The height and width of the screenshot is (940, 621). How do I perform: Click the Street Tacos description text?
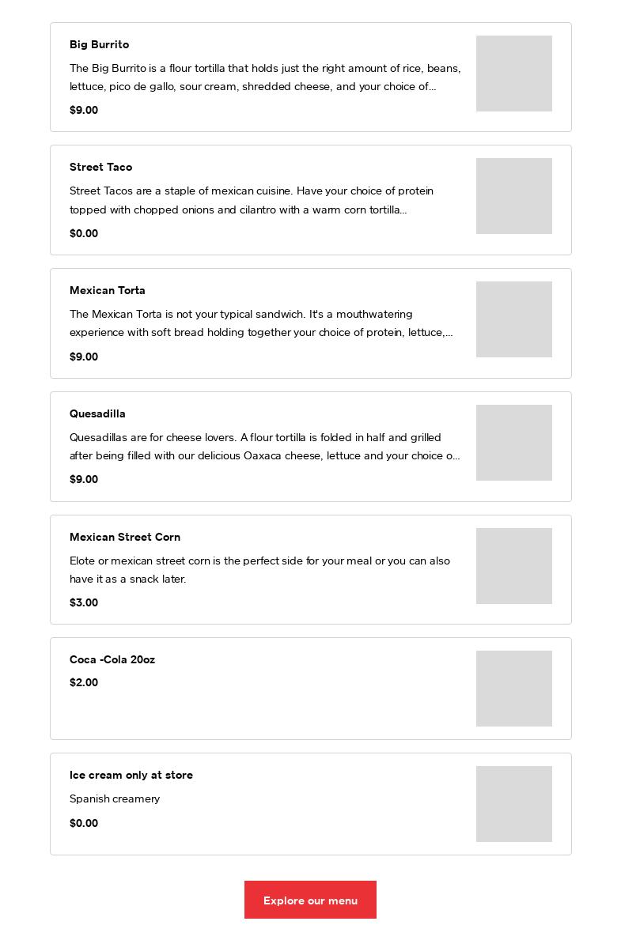(x=252, y=200)
